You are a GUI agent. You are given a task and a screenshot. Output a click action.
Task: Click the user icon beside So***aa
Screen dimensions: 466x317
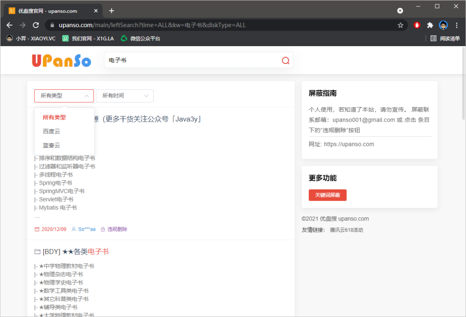tap(73, 229)
